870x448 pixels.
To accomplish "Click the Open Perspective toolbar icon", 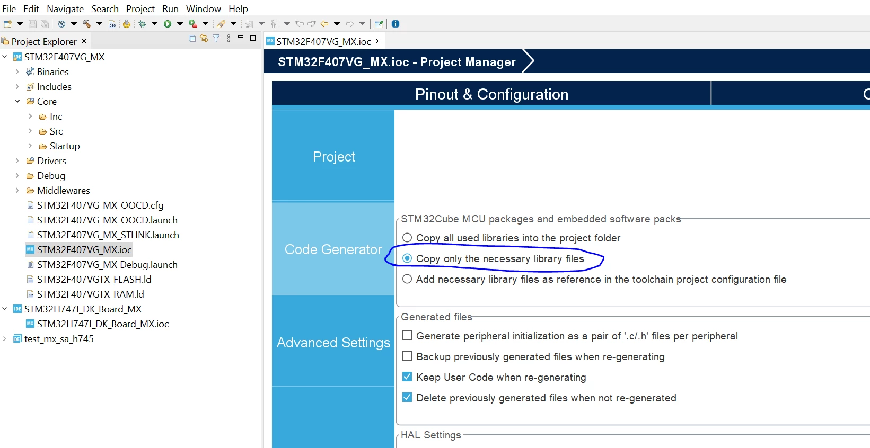I will click(379, 24).
